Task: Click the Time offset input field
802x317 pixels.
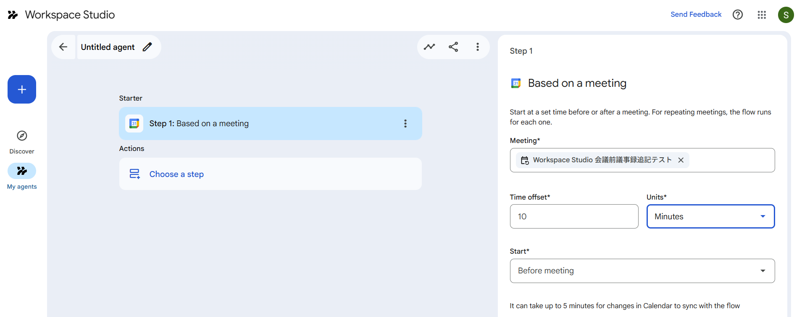Action: [574, 216]
